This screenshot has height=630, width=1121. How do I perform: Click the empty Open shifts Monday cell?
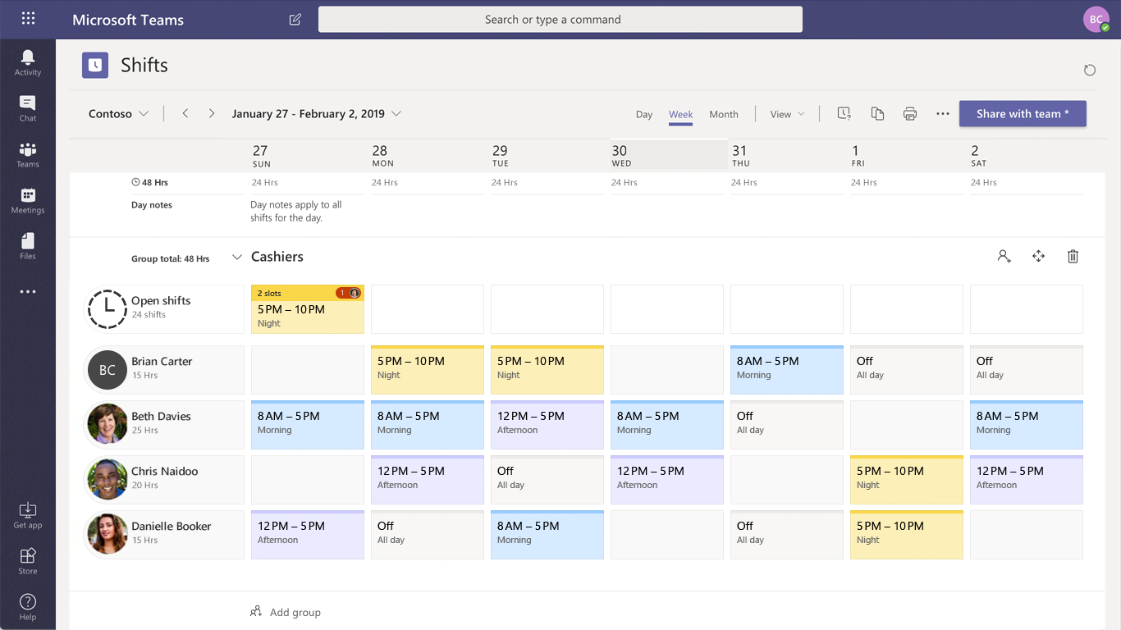(428, 309)
